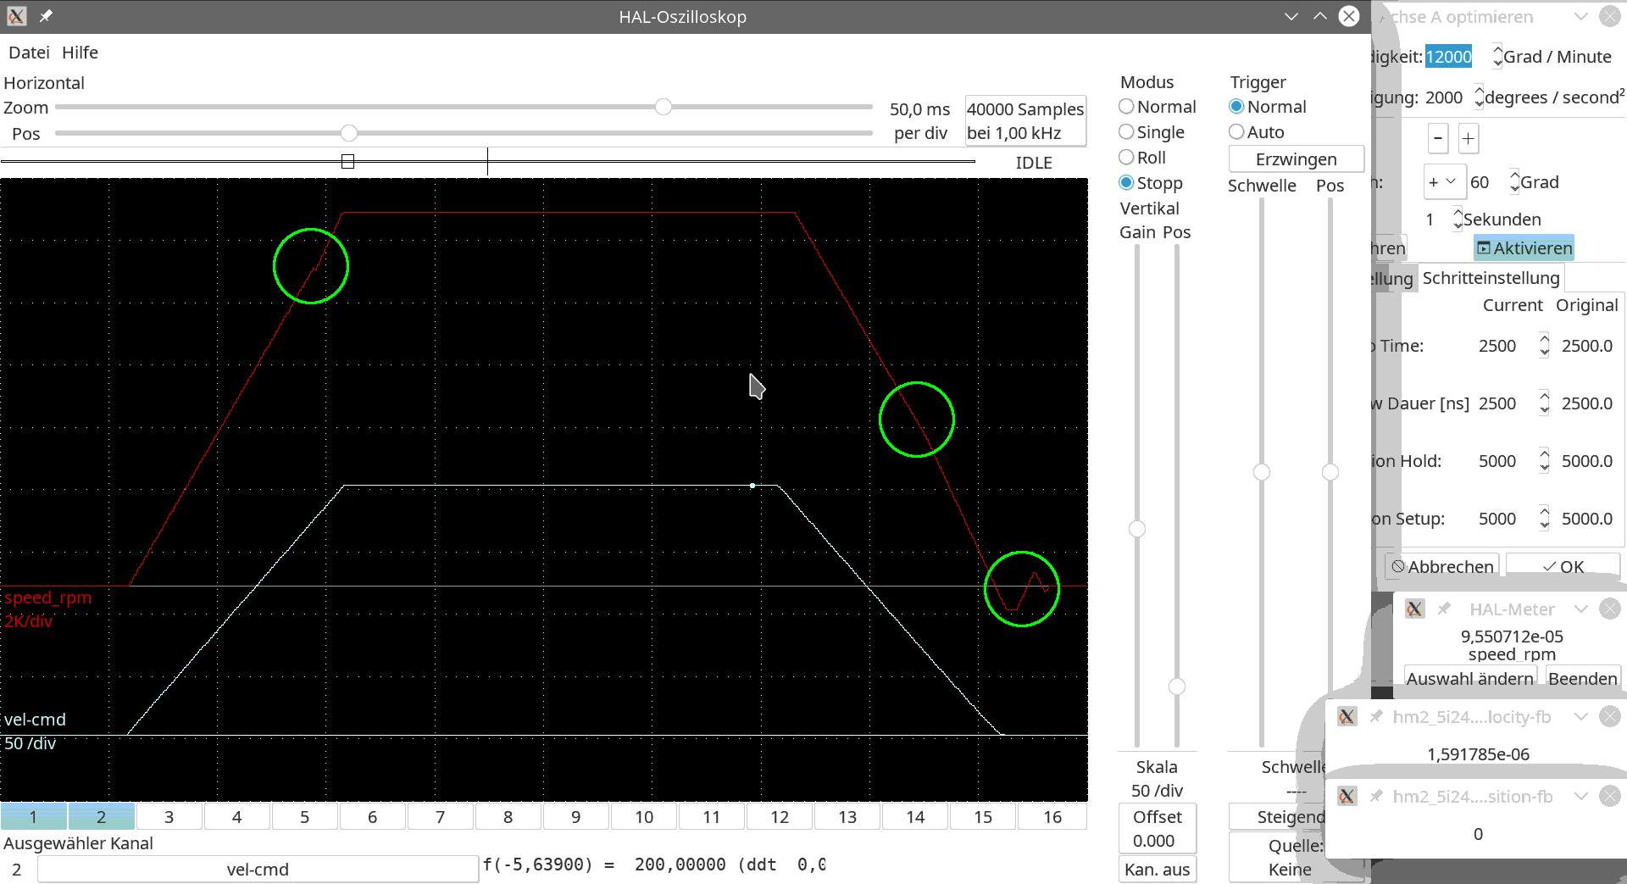
Task: Select channel 1 button
Action: click(x=33, y=816)
